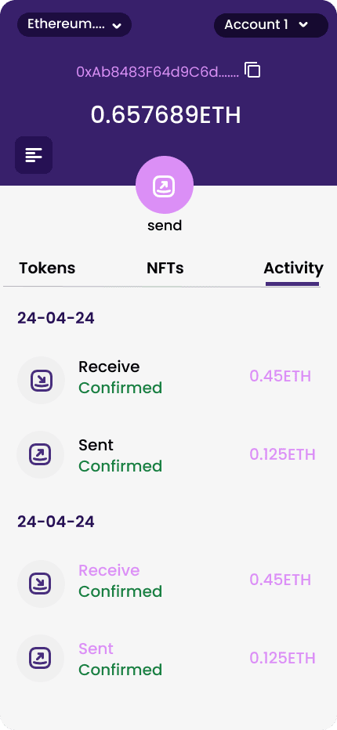Click the chevron next to Account 1
The image size is (337, 730).
[303, 25]
